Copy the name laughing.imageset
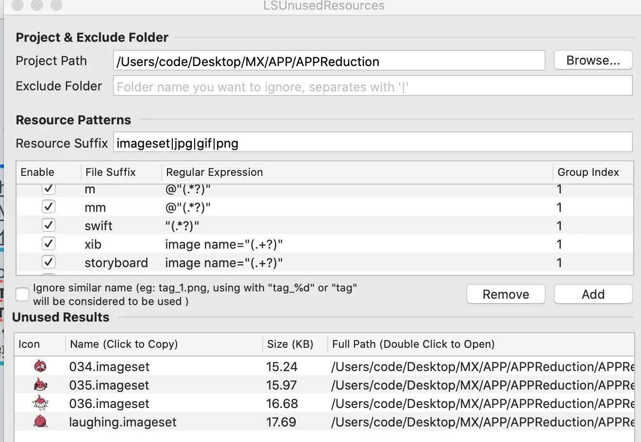Screen dimensions: 641x442 (123, 422)
